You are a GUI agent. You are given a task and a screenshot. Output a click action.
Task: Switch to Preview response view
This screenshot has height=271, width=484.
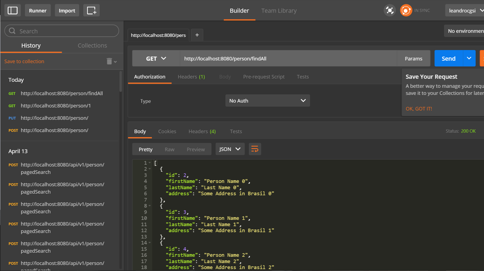[x=196, y=149]
